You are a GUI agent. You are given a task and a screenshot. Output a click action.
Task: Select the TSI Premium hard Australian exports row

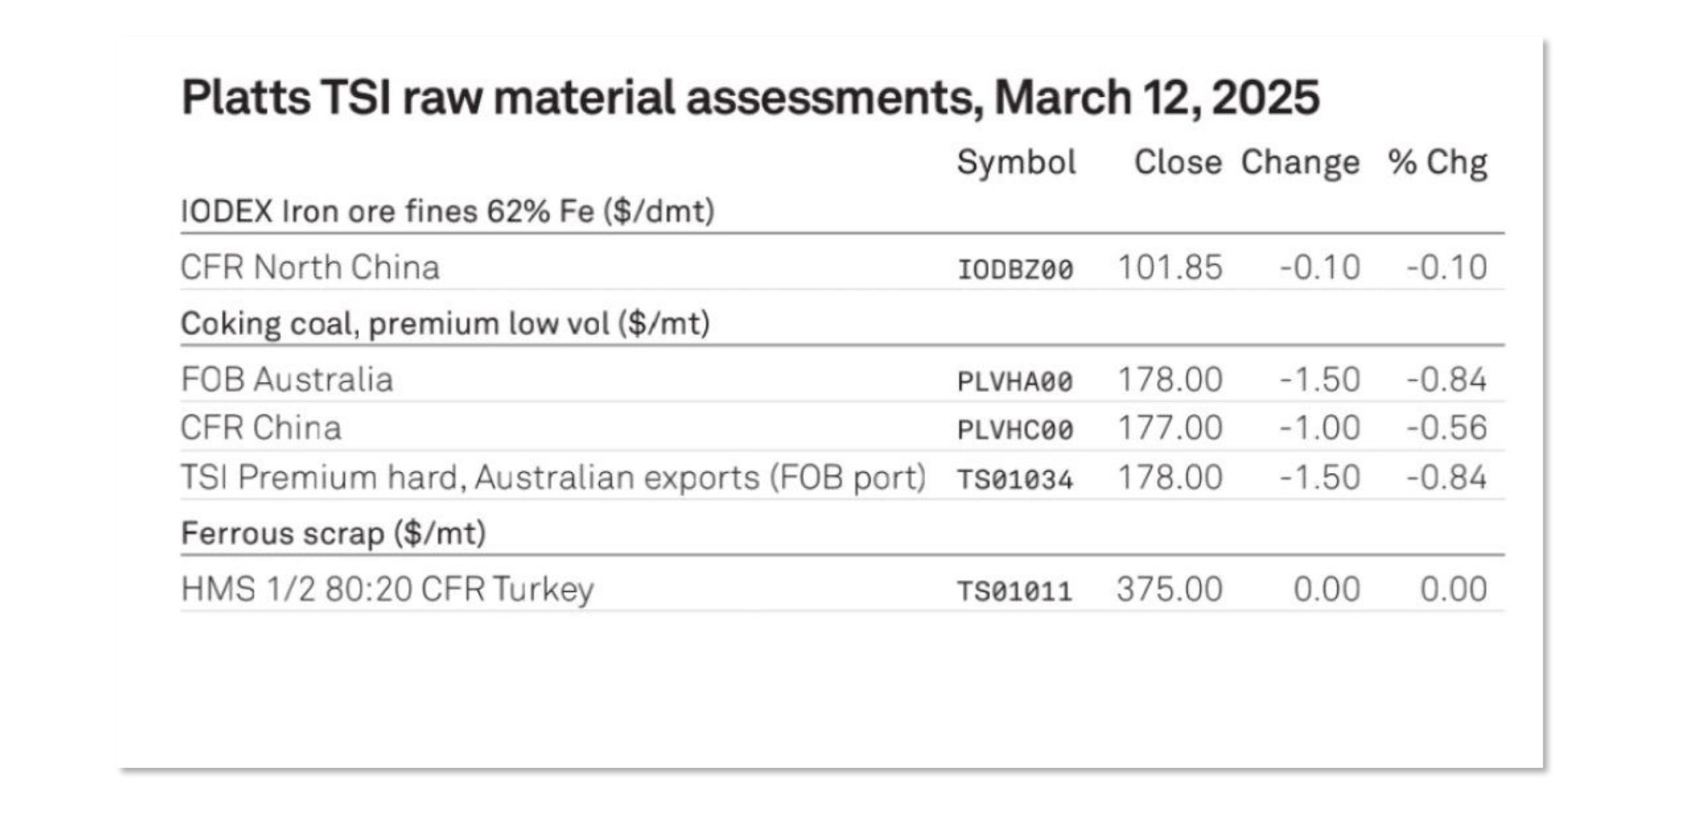click(x=842, y=477)
